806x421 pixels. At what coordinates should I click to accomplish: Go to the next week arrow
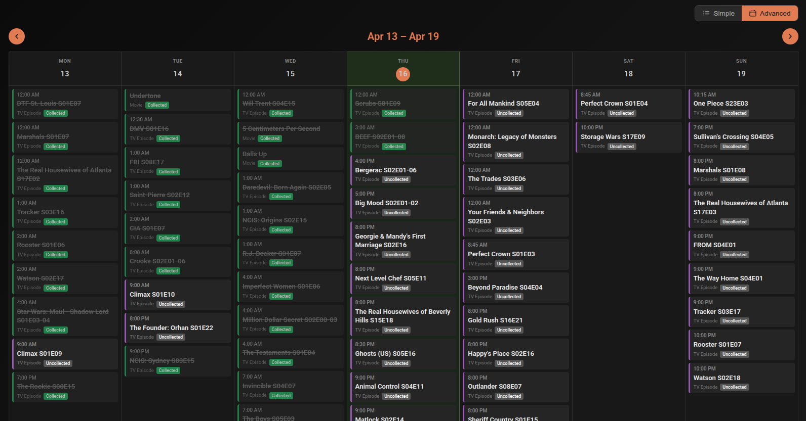tap(790, 36)
